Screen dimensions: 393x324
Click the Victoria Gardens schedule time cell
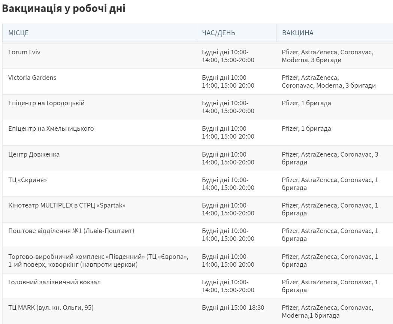coord(228,82)
